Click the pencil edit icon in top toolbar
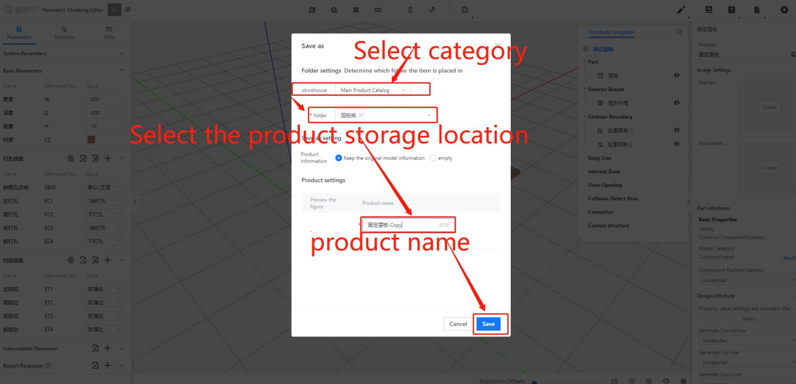 (682, 10)
